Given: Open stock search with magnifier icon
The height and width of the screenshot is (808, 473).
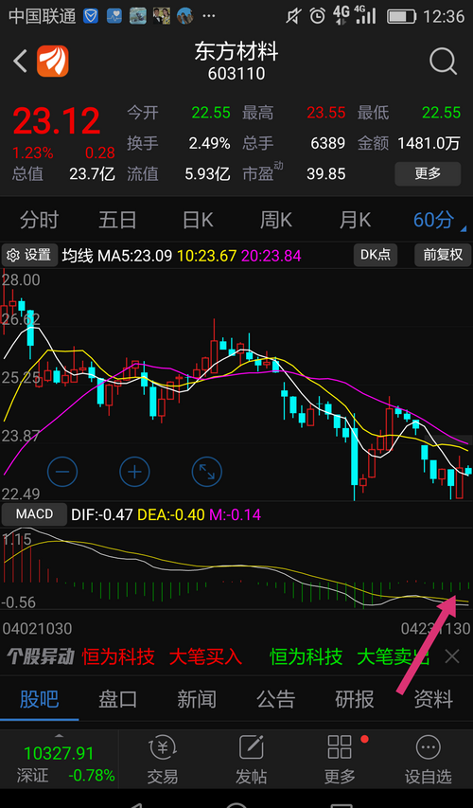Looking at the screenshot, I should 443,62.
